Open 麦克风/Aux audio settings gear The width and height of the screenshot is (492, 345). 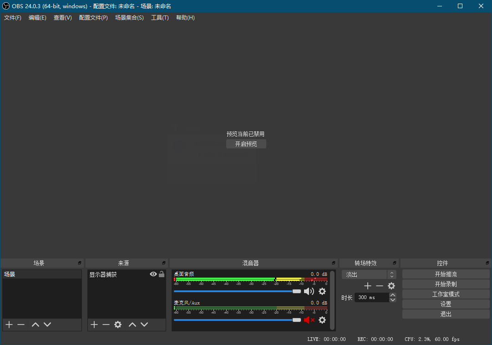pos(322,320)
